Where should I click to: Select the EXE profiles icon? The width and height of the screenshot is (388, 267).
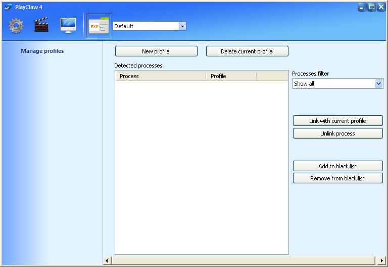pyautogui.click(x=99, y=26)
